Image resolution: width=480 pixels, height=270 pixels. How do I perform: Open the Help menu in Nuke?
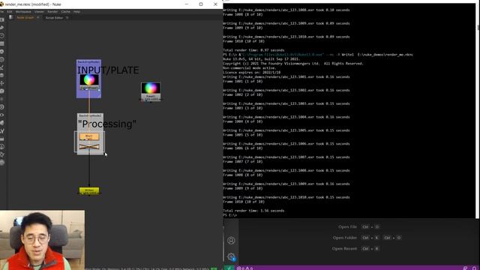click(76, 12)
